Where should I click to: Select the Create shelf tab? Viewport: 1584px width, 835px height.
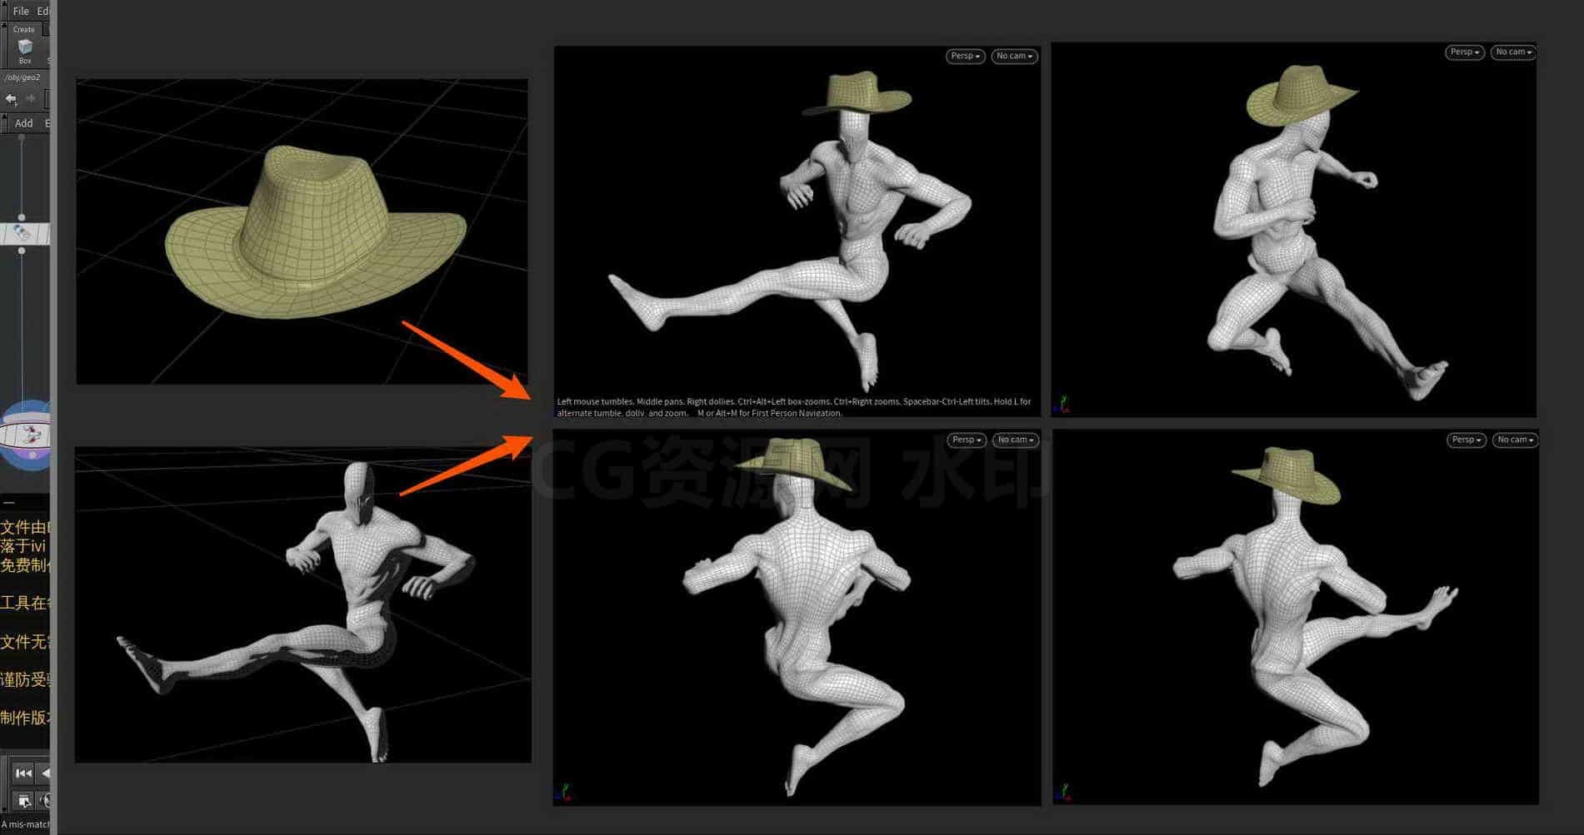24,29
